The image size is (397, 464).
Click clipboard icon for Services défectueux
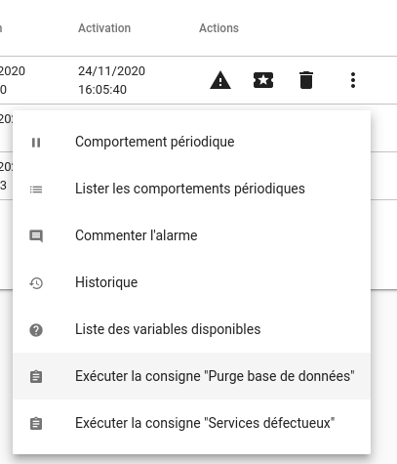click(36, 424)
